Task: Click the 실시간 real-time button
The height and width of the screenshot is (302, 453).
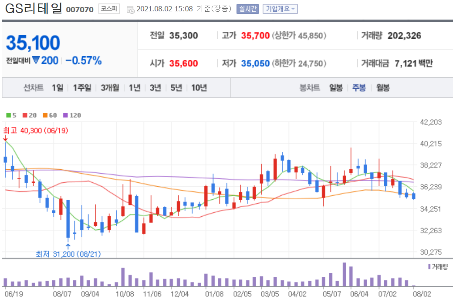Action: pyautogui.click(x=247, y=9)
